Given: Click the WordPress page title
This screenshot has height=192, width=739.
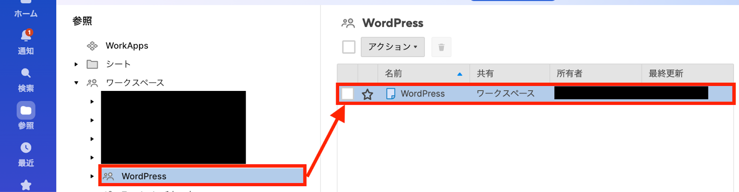Looking at the screenshot, I should pos(393,23).
